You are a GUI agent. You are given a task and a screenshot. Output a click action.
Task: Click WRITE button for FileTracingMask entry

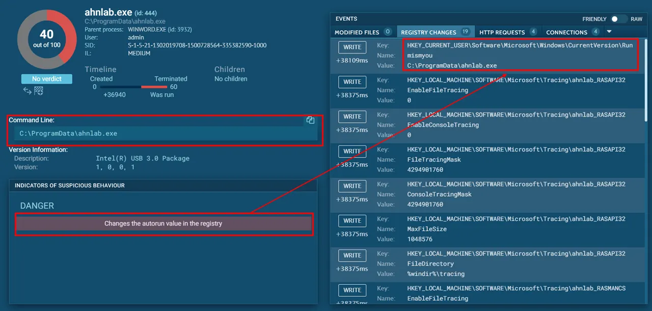[352, 151]
